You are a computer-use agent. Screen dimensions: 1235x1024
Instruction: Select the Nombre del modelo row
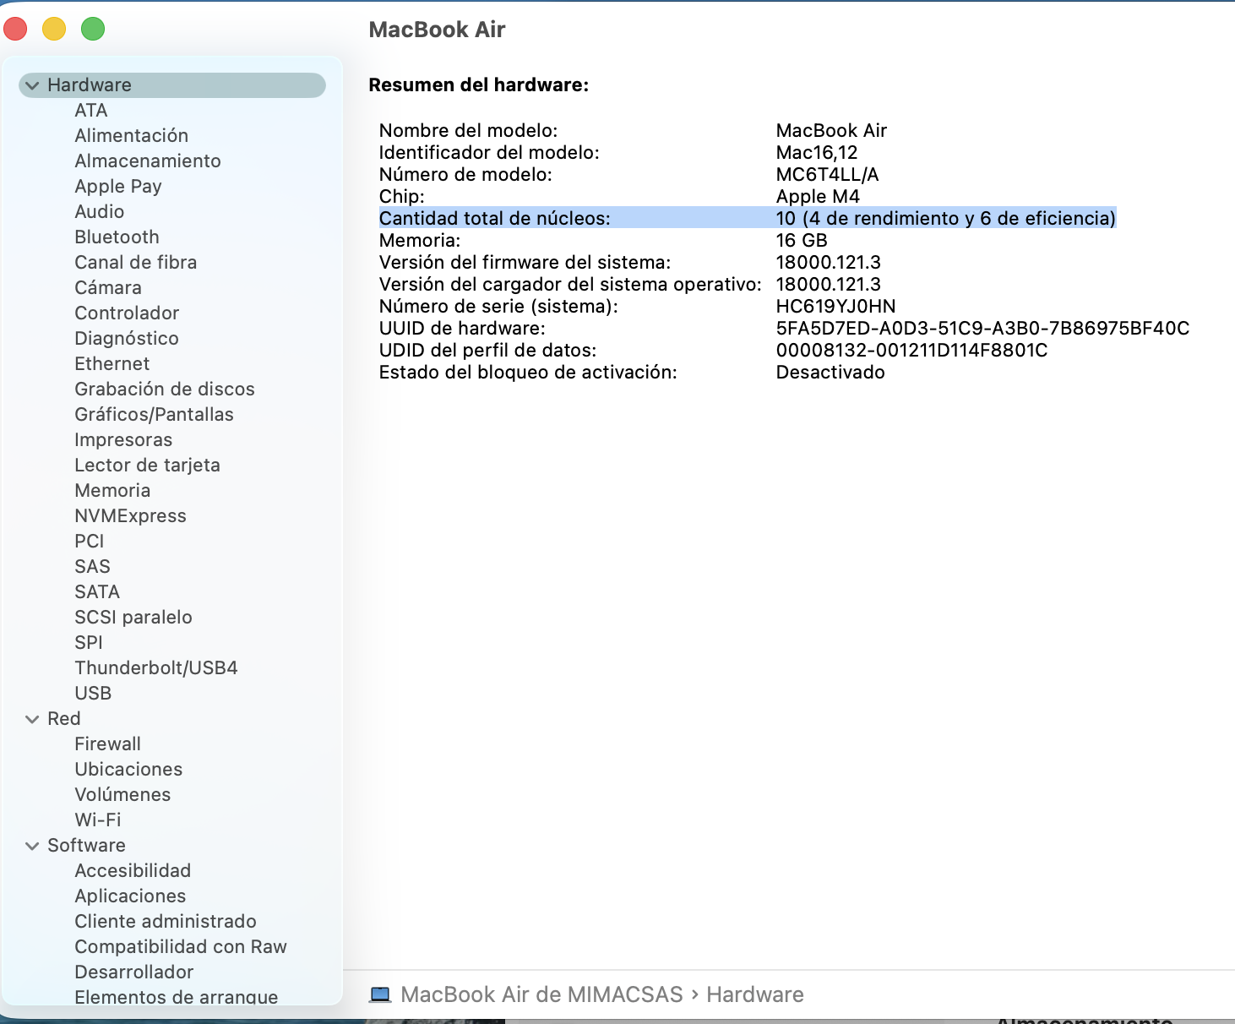pyautogui.click(x=634, y=131)
